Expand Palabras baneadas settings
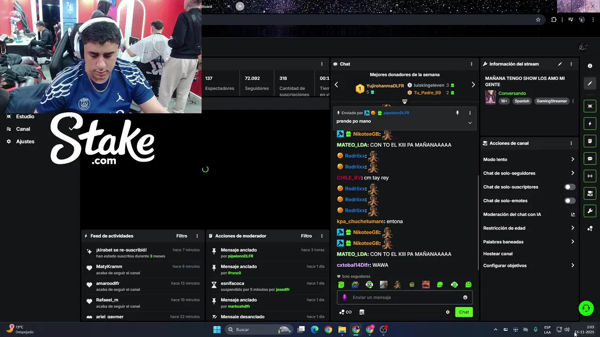This screenshot has height=337, width=600. (x=528, y=242)
